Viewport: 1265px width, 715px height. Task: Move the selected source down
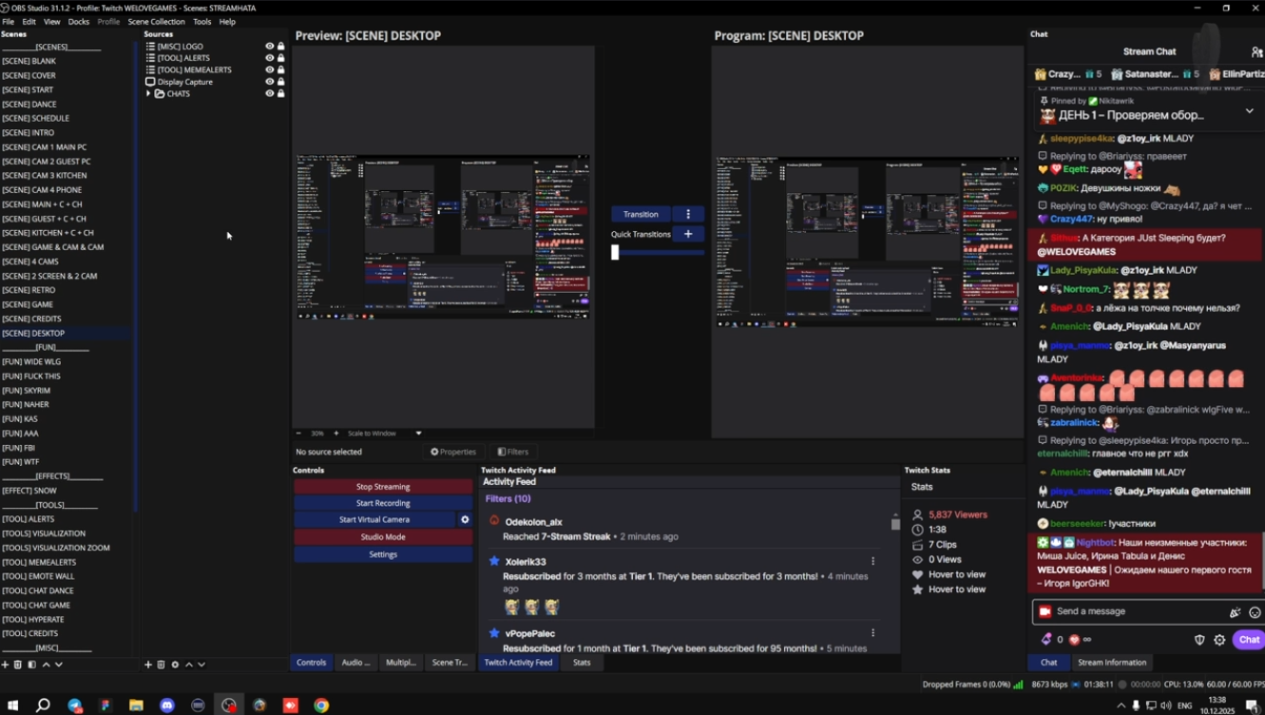[201, 665]
